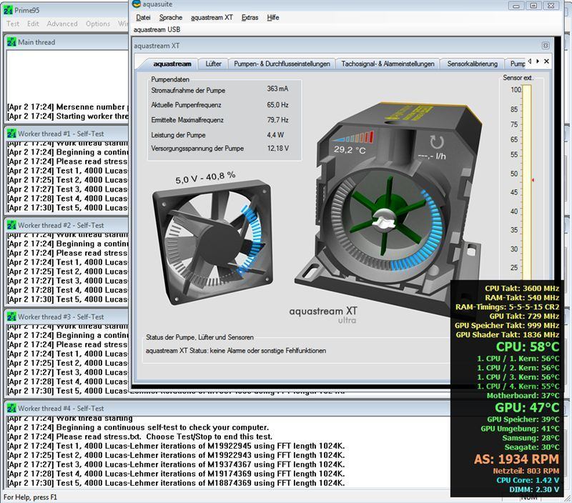Click the aquasuite app icon in title bar
Image resolution: width=572 pixels, height=503 pixels.
pyautogui.click(x=136, y=5)
